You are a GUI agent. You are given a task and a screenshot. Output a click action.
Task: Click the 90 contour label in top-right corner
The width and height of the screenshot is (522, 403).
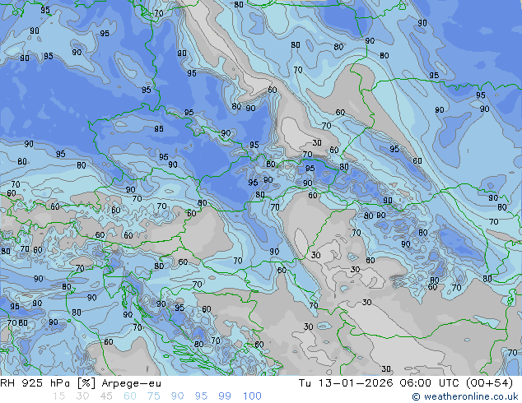click(422, 23)
